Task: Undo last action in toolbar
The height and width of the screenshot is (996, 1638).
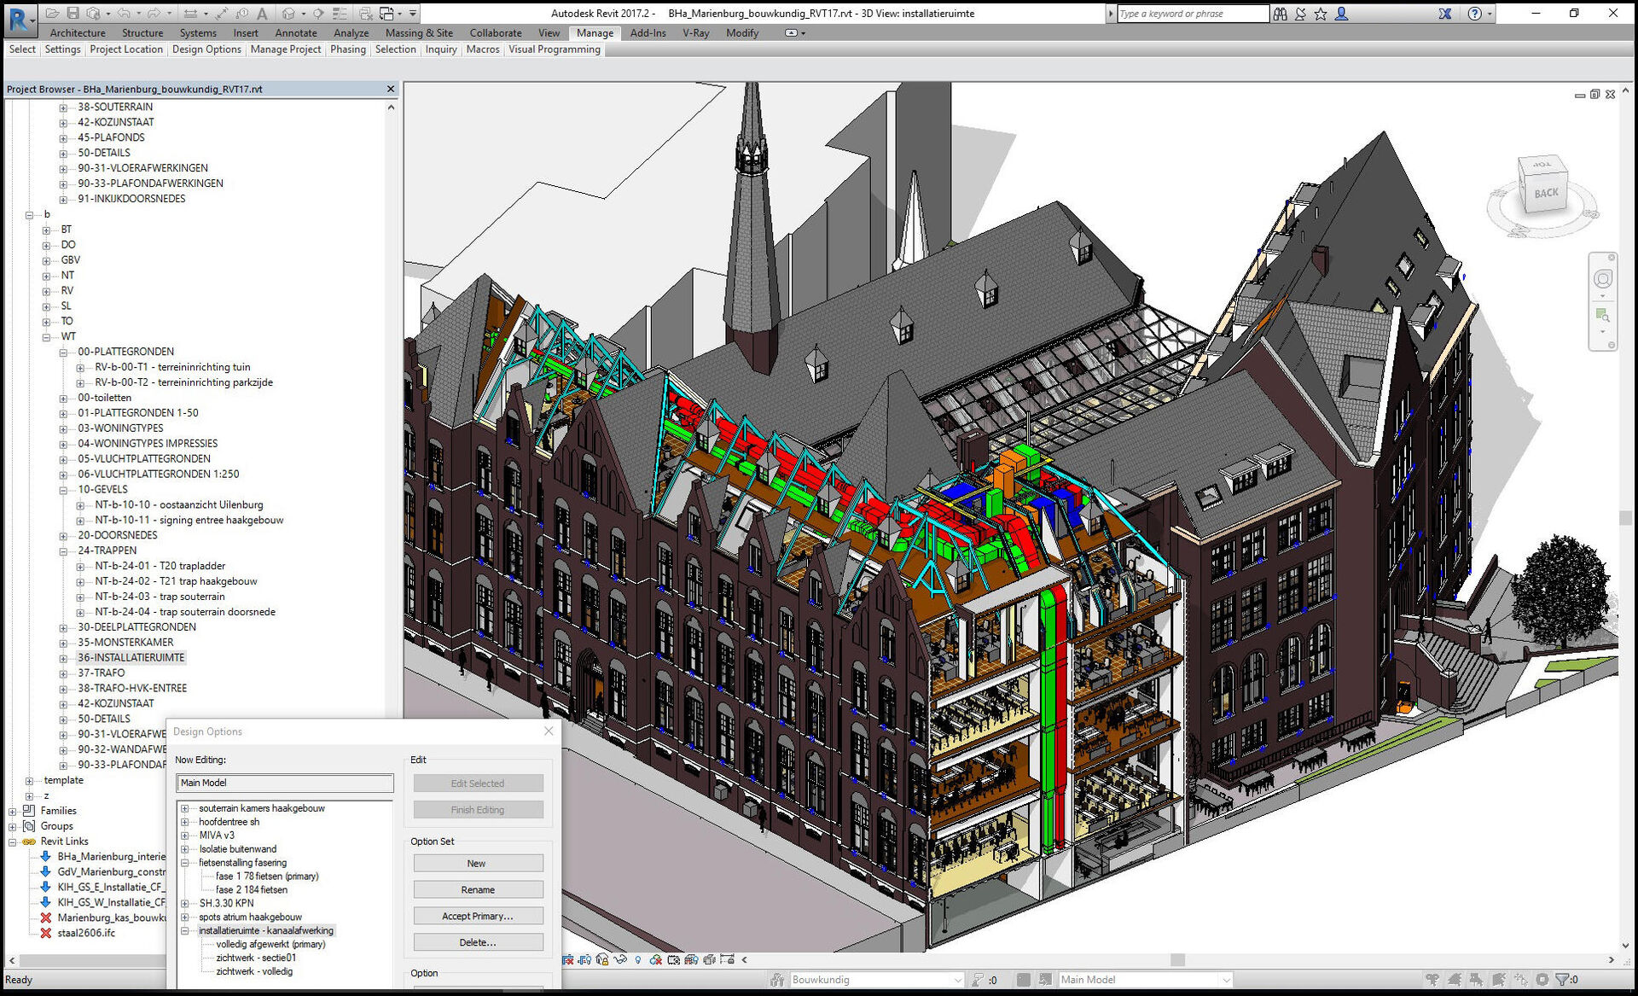Action: tap(124, 13)
